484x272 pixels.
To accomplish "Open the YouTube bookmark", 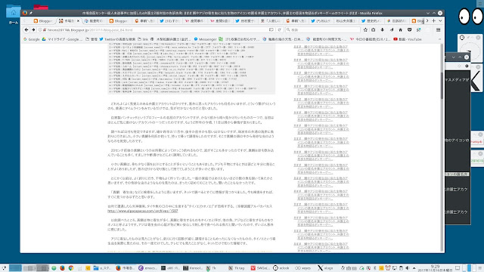I will (x=408, y=39).
